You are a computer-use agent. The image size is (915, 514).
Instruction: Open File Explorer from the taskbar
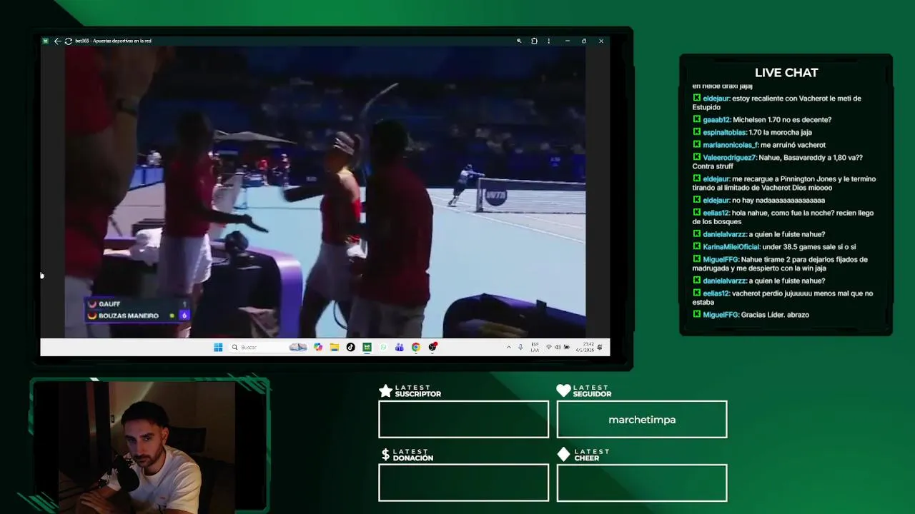tap(334, 347)
